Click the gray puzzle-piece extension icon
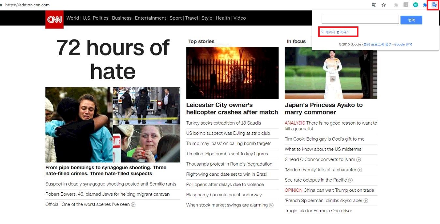The height and width of the screenshot is (224, 440). [396, 5]
